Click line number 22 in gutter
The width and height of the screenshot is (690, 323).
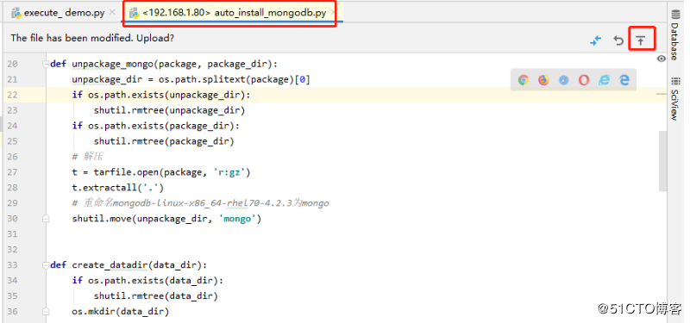tap(12, 95)
